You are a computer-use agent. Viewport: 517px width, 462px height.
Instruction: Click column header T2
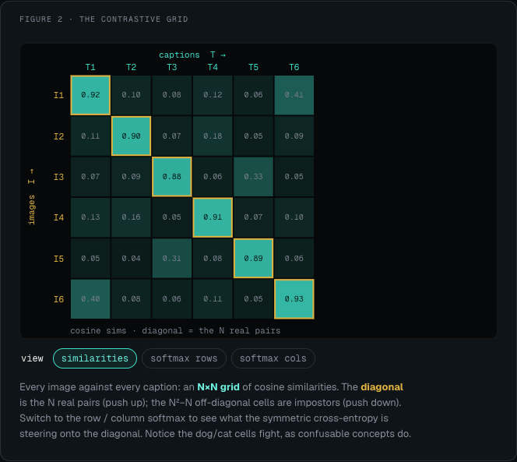(x=132, y=67)
